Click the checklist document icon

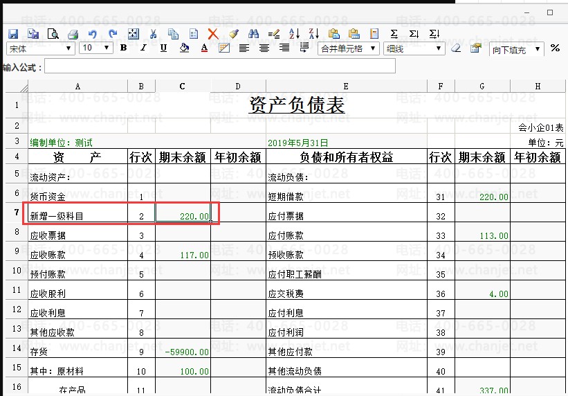click(194, 34)
